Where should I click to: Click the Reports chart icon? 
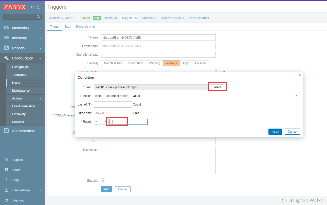(x=6, y=48)
